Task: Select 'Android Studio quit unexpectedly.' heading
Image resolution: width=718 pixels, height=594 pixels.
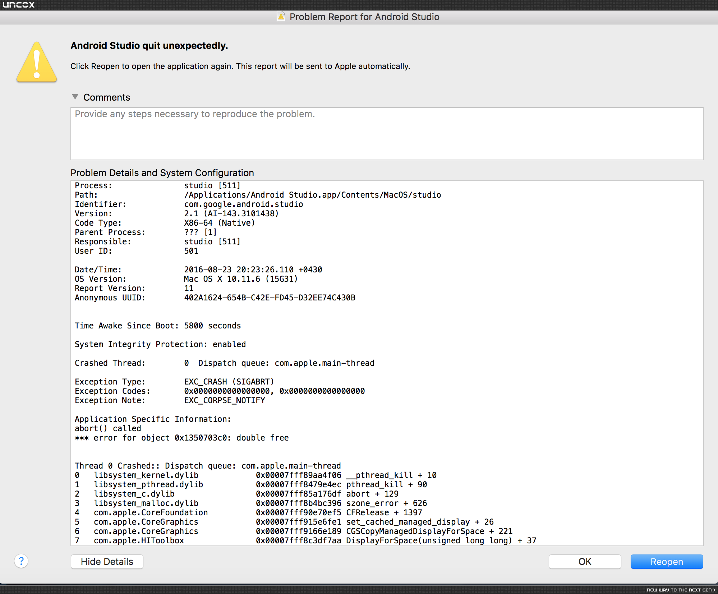Action: click(149, 46)
